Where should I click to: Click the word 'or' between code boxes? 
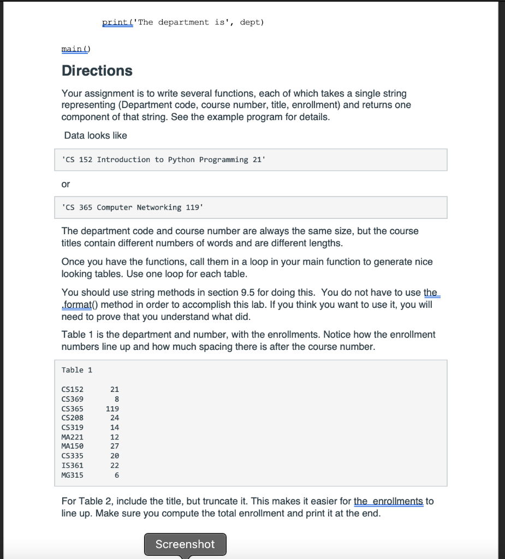tap(66, 185)
